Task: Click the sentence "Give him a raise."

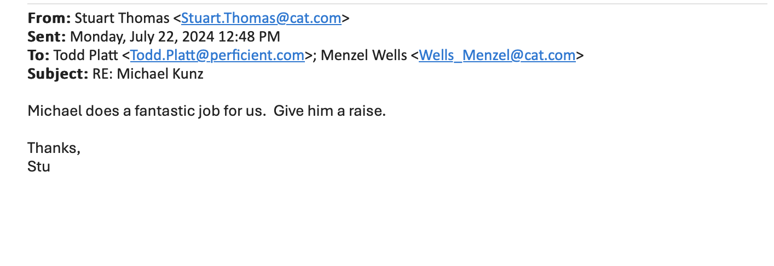Action: (x=330, y=111)
